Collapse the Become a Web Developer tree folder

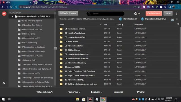pos(13,16)
